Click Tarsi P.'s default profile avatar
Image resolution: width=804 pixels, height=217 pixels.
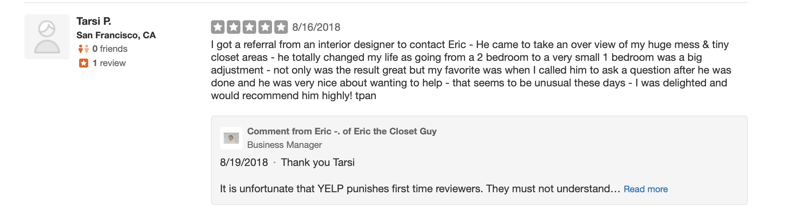tap(47, 37)
